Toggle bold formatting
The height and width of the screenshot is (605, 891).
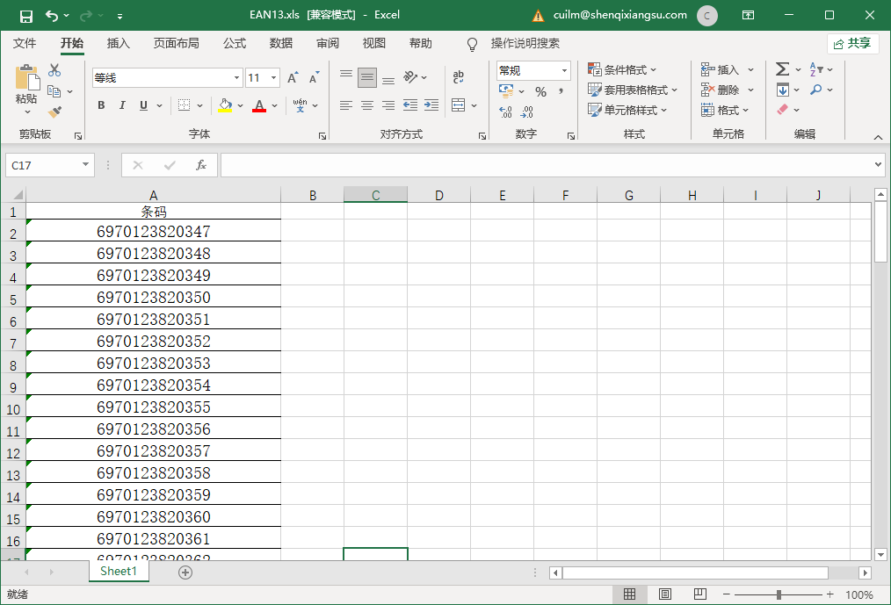[x=101, y=105]
